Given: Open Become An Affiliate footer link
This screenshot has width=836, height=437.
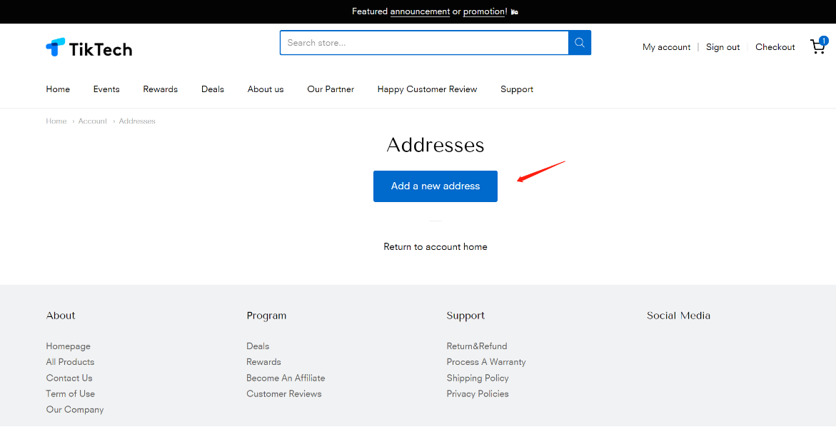Looking at the screenshot, I should 286,378.
